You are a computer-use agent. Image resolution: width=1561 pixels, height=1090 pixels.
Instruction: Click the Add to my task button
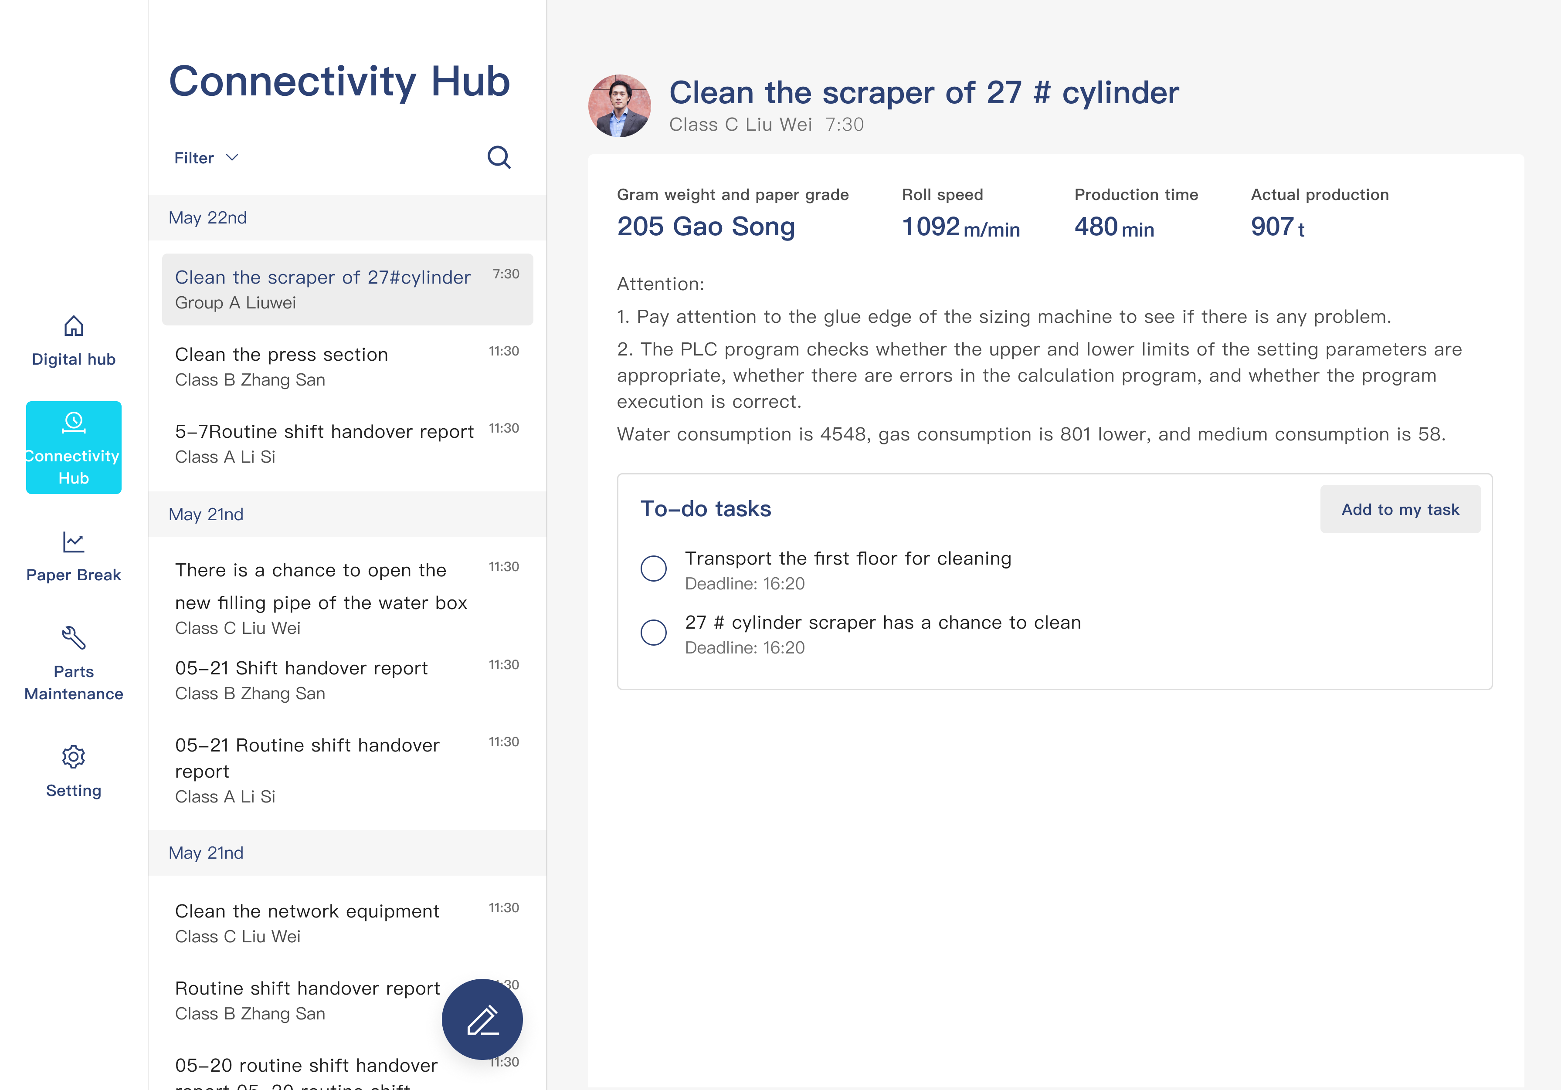[x=1400, y=510]
